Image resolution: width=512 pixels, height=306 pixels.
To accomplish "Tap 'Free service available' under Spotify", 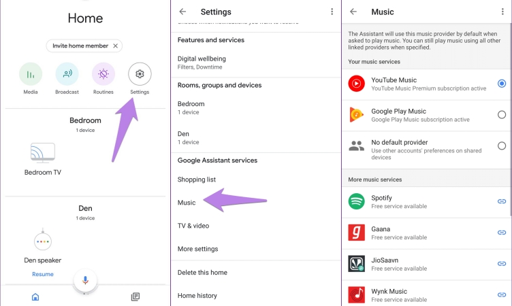I will (x=399, y=206).
